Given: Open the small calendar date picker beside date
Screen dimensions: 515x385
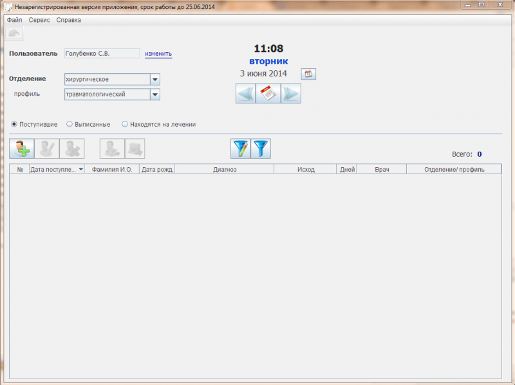Looking at the screenshot, I should pyautogui.click(x=308, y=74).
